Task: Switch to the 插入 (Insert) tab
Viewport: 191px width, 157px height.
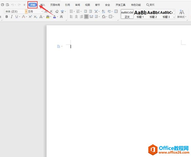Action: coord(43,5)
